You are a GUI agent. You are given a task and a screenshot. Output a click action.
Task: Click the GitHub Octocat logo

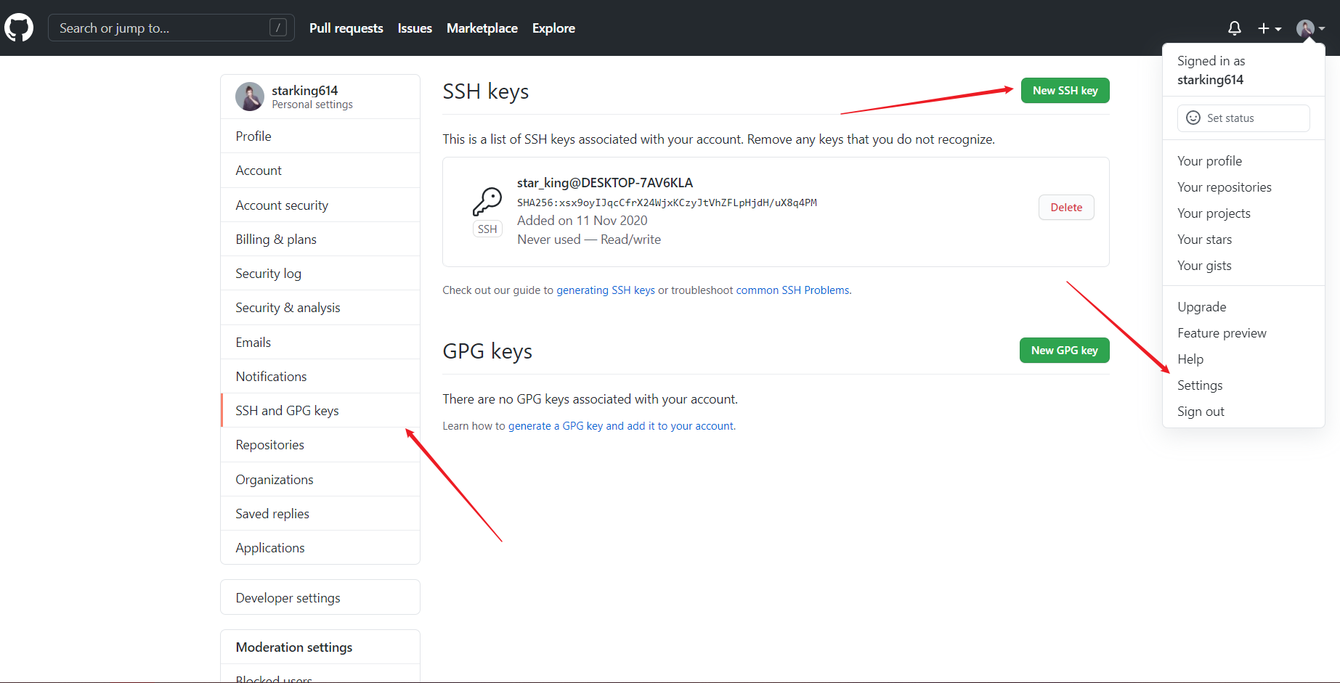[x=19, y=28]
